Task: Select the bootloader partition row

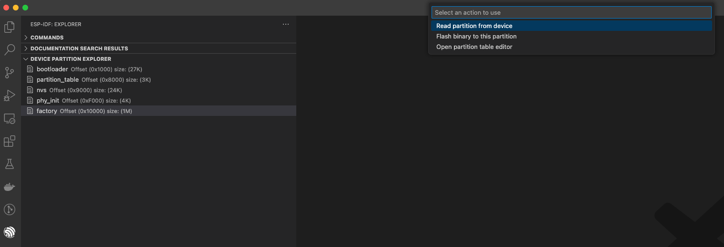Action: click(159, 69)
